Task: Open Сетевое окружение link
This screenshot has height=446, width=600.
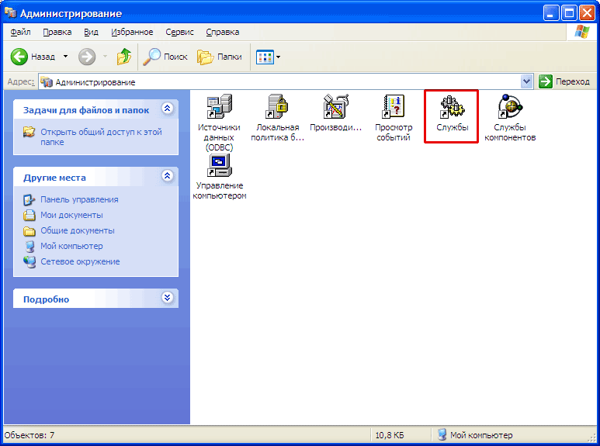Action: (x=80, y=261)
